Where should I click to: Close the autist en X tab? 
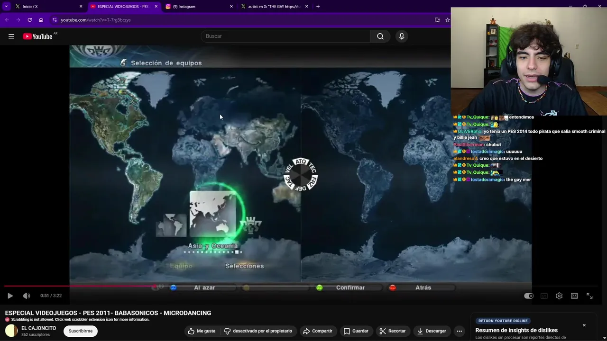(x=307, y=7)
